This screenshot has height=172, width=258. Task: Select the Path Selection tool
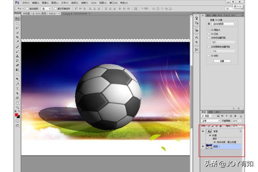17,93
